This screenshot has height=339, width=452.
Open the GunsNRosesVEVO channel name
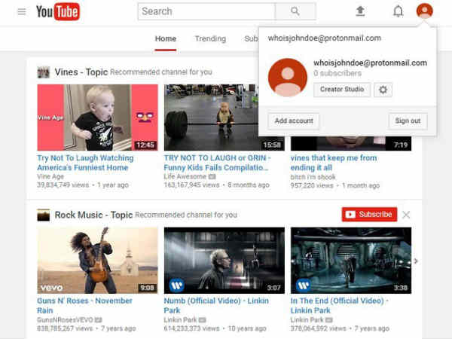(65, 319)
